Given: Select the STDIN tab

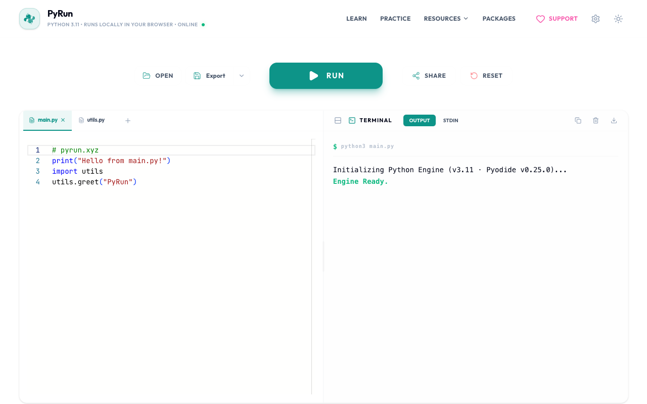Looking at the screenshot, I should pyautogui.click(x=451, y=120).
